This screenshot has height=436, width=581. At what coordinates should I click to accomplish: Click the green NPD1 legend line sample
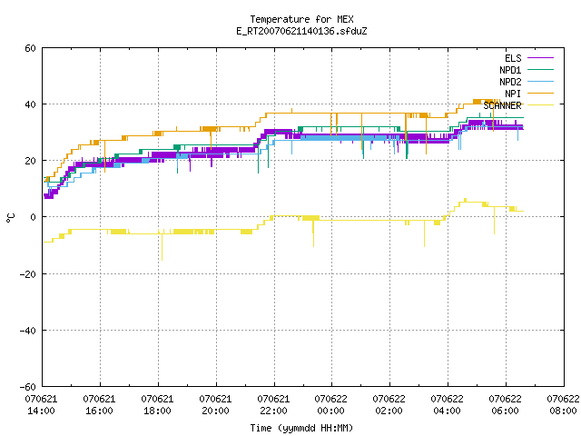[x=540, y=69]
